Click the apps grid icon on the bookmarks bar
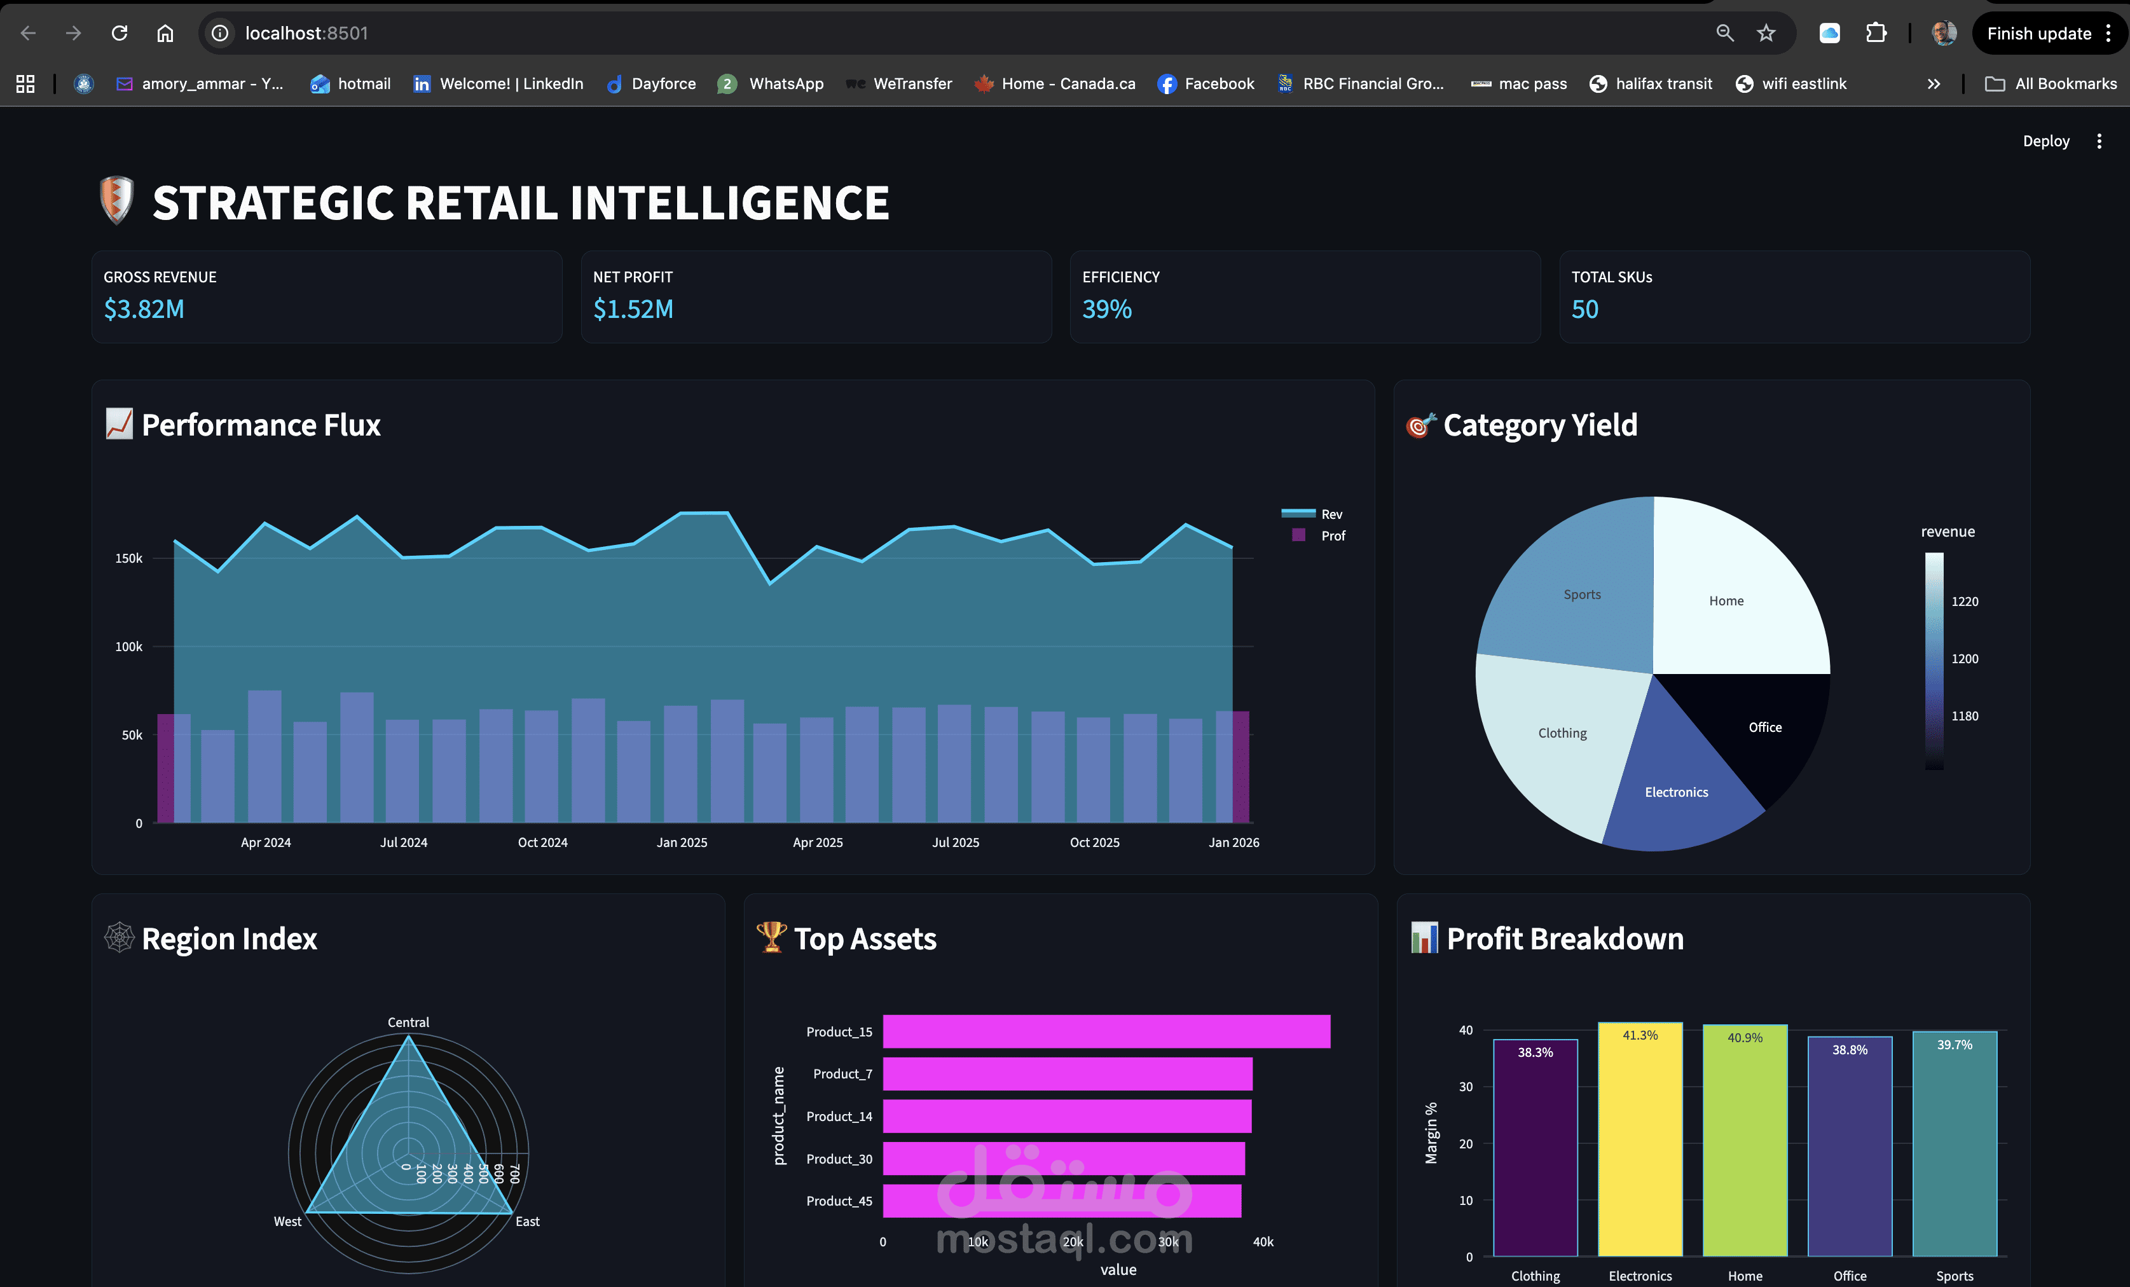Image resolution: width=2130 pixels, height=1287 pixels. 24,83
